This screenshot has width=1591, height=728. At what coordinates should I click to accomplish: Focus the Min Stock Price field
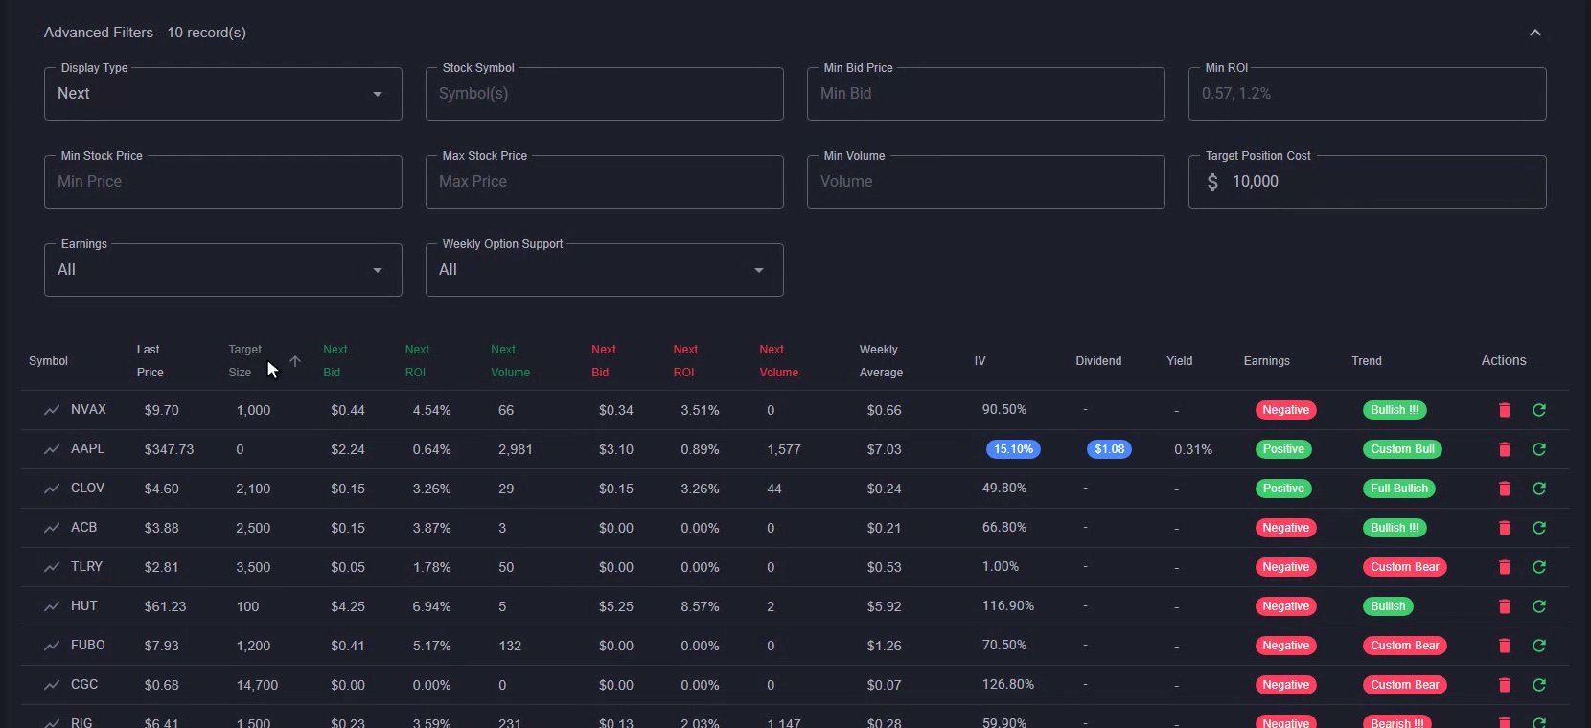tap(223, 182)
